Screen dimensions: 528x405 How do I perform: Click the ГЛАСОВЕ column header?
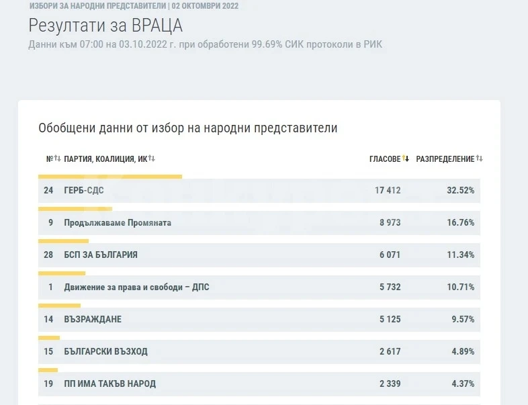385,159
